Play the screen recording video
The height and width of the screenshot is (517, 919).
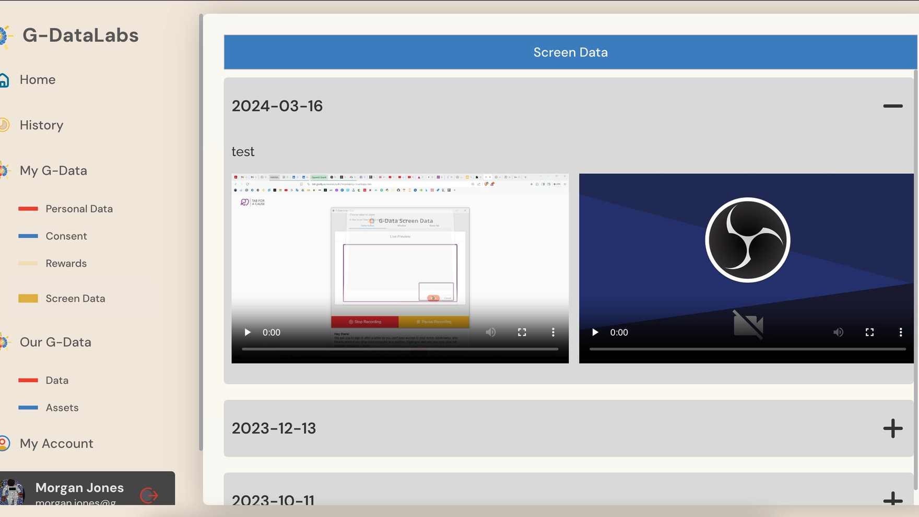coord(248,332)
